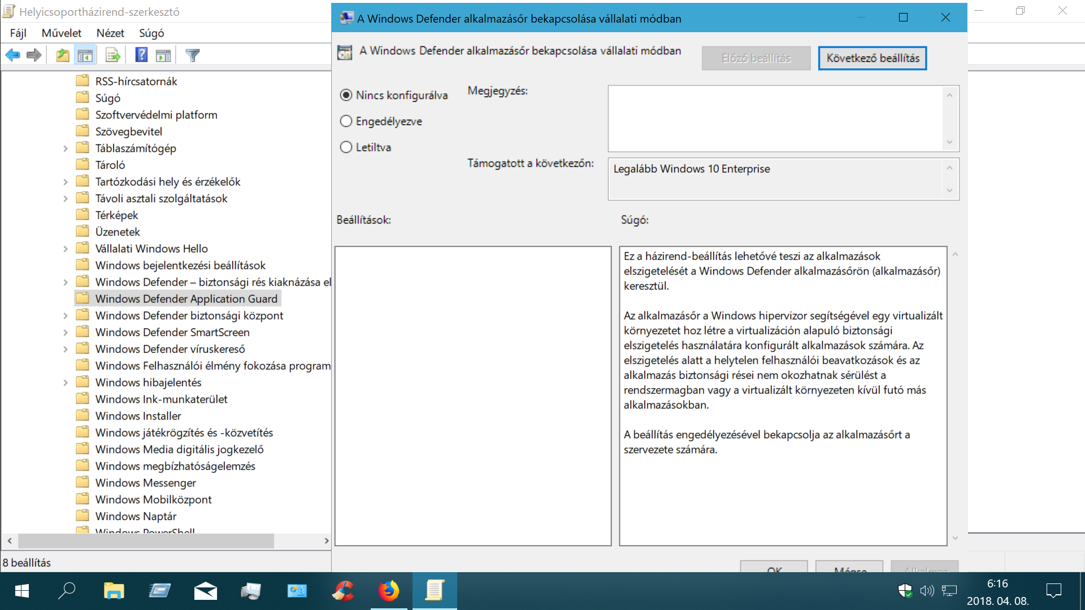Viewport: 1085px width, 610px height.
Task: Select the Engedélyezve radio button
Action: point(346,121)
